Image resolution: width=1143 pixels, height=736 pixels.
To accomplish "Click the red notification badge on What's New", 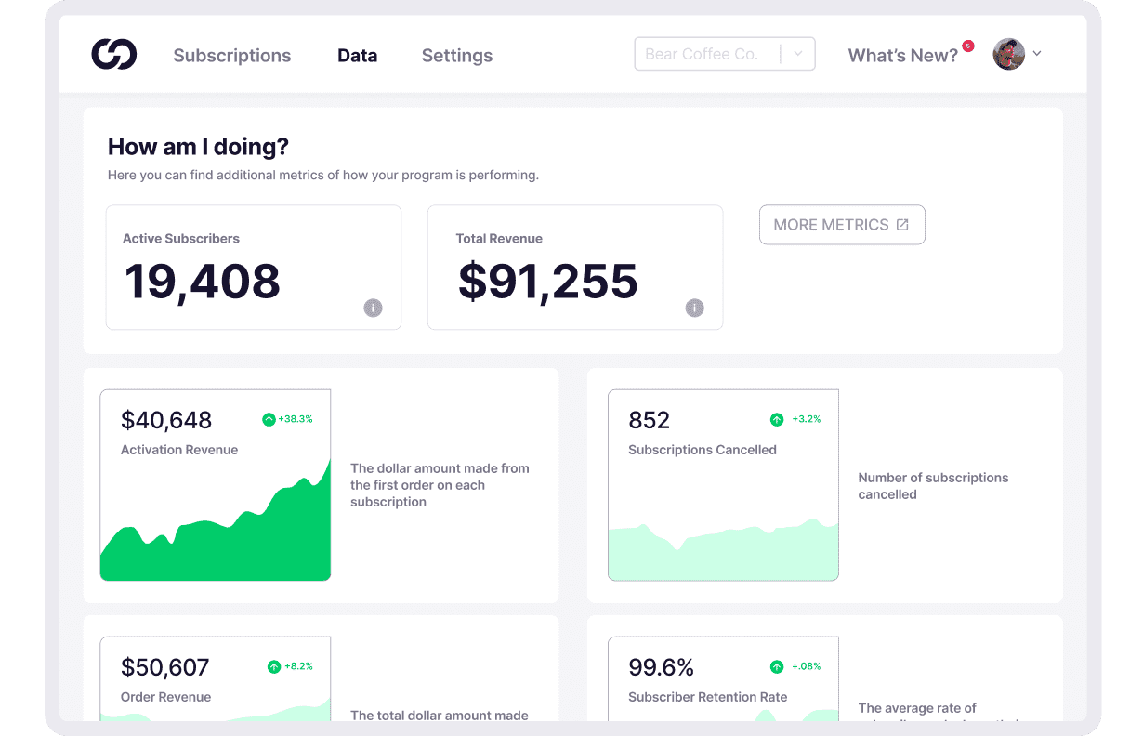I will pos(968,45).
